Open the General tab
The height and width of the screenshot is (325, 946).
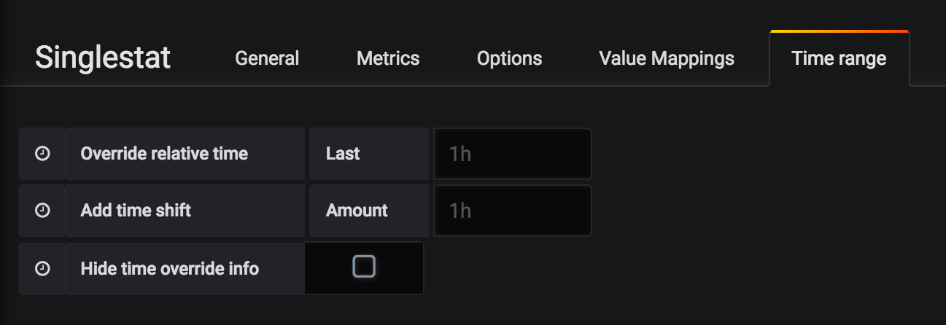[x=267, y=58]
